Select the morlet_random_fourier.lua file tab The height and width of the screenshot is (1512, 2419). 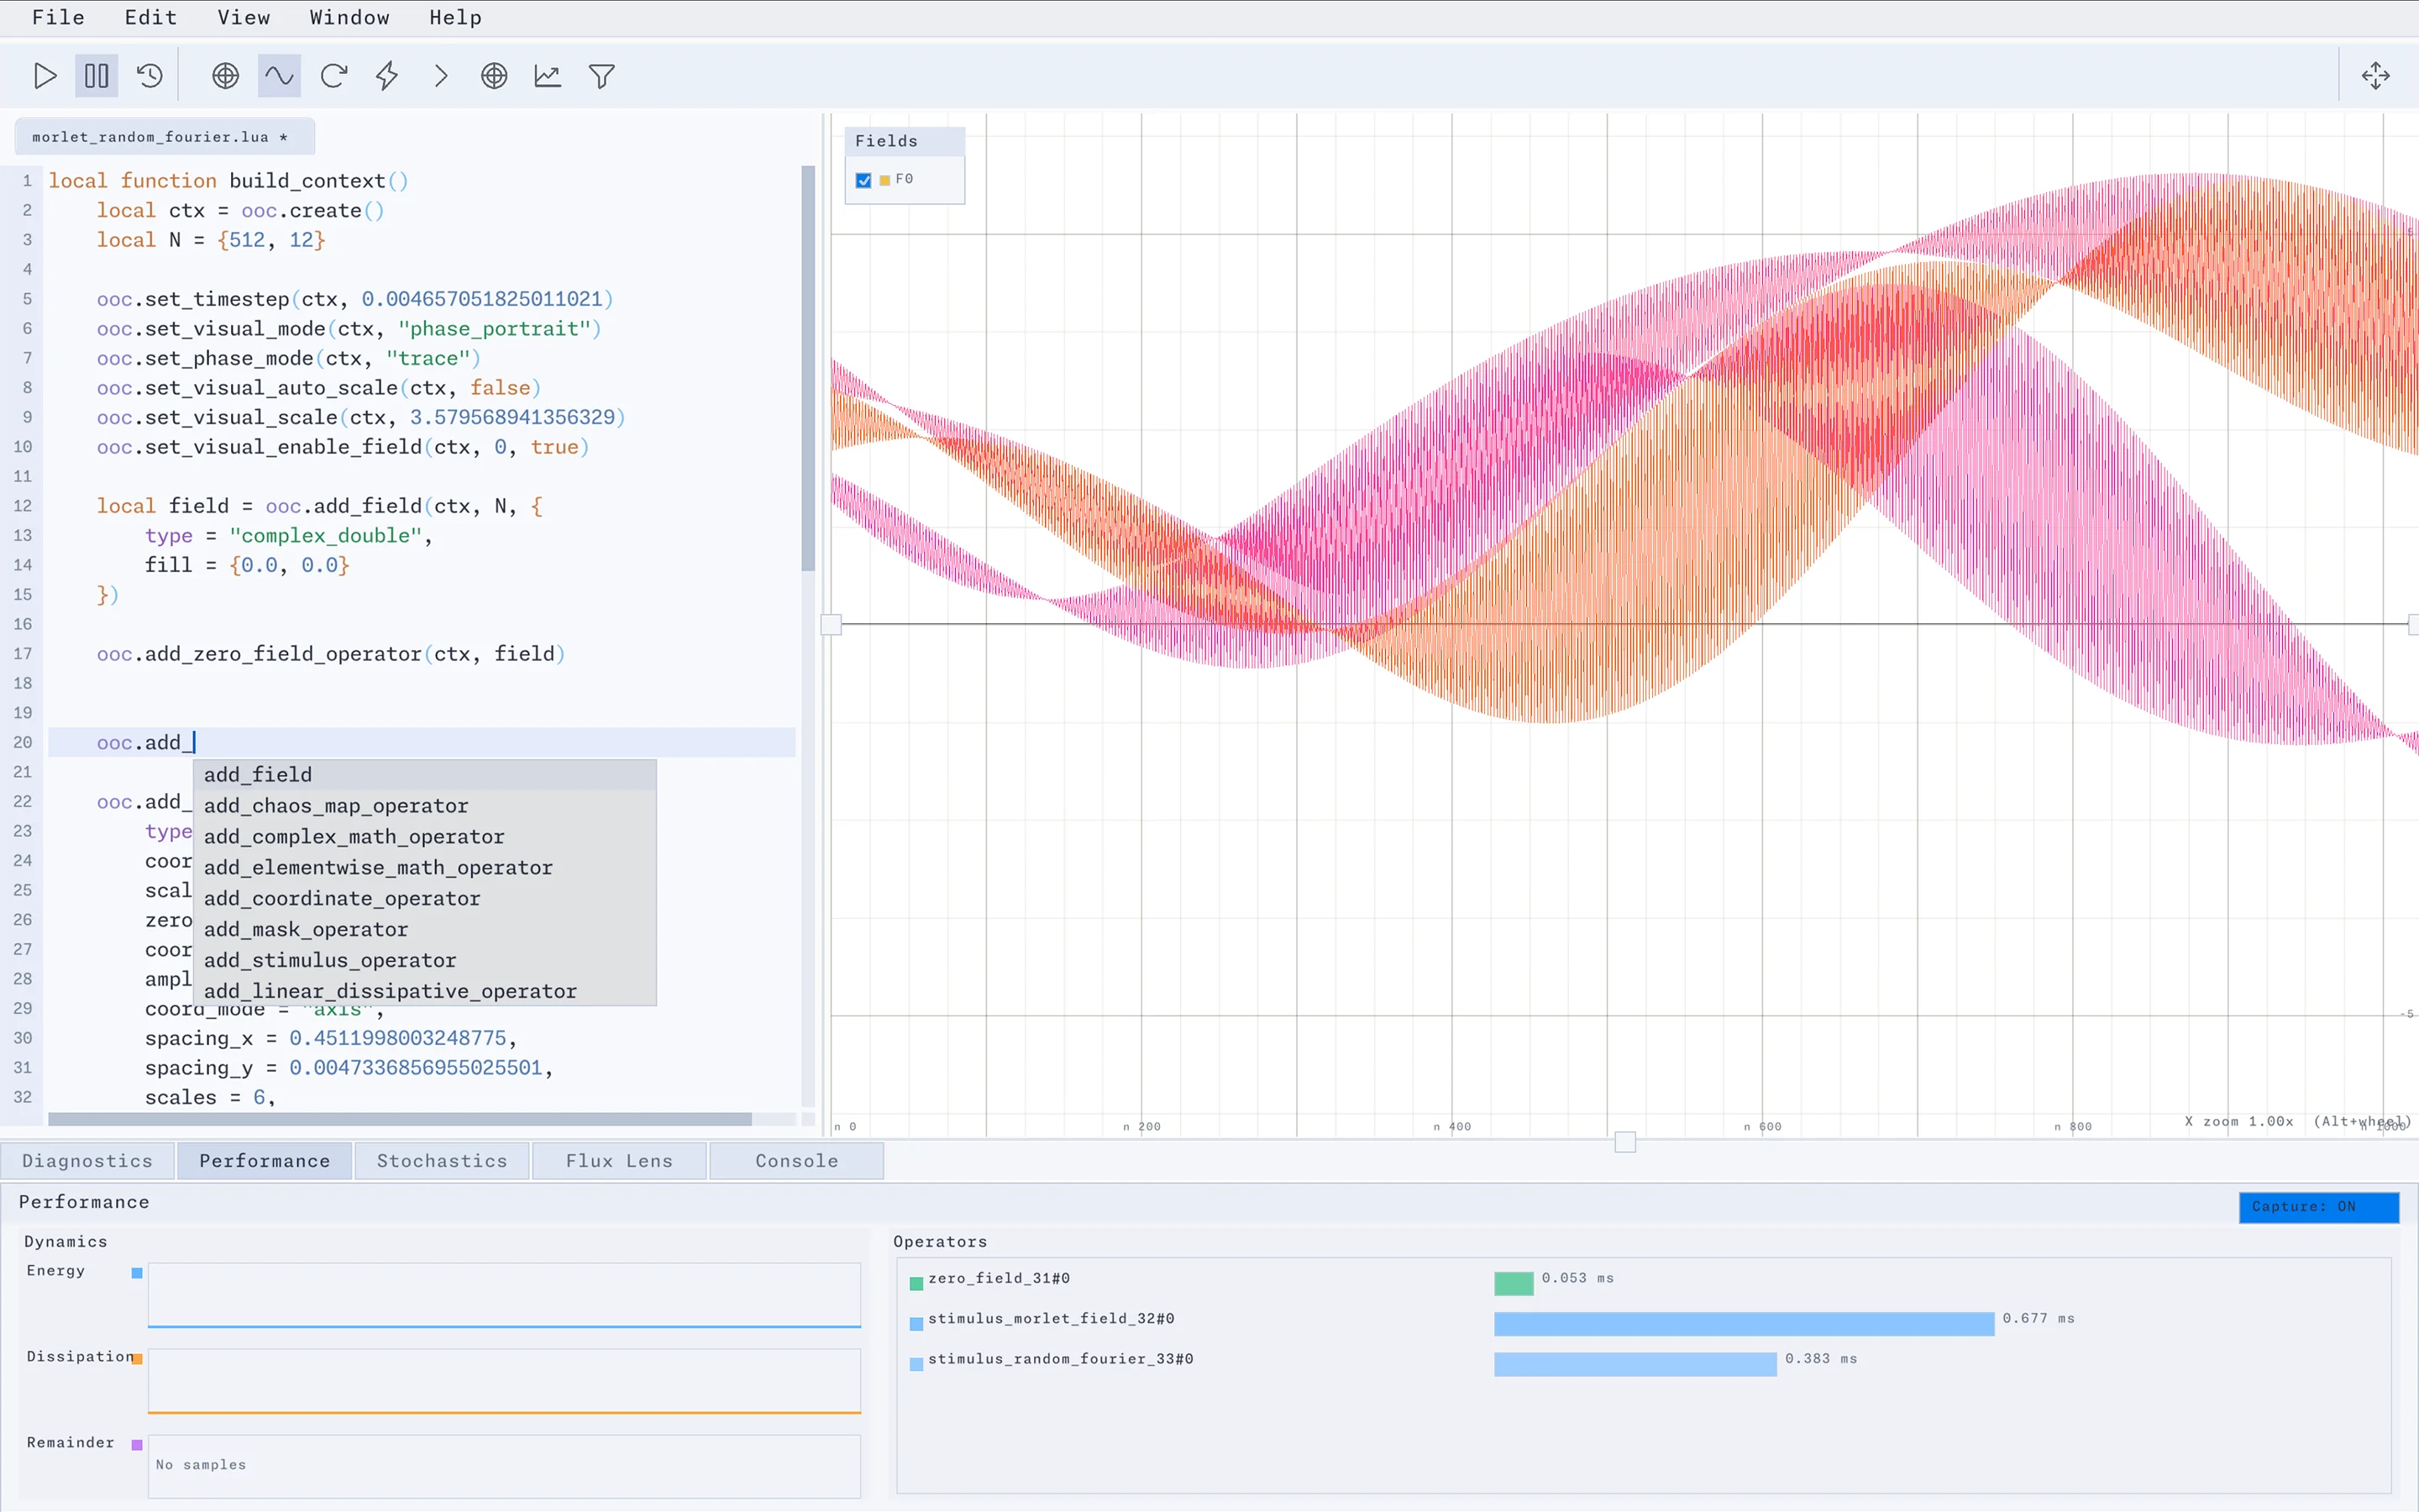(165, 137)
